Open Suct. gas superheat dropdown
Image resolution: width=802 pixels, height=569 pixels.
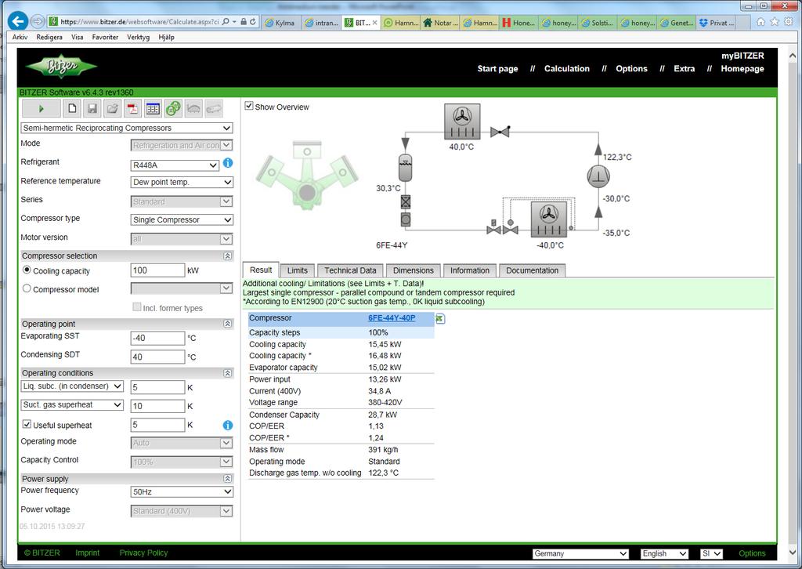click(x=72, y=404)
